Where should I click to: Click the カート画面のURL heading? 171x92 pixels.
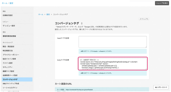point(63,84)
